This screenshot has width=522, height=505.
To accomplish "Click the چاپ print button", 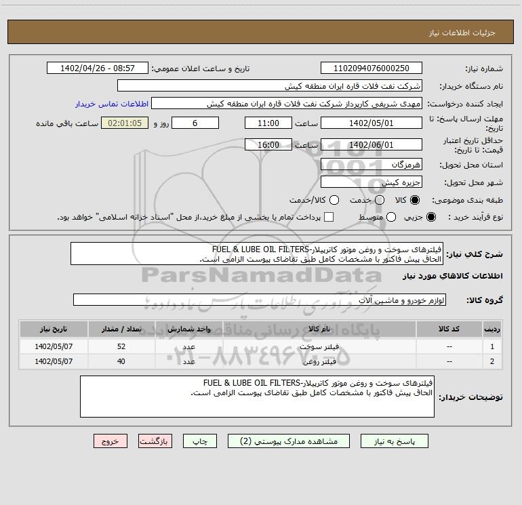I will pos(200,441).
